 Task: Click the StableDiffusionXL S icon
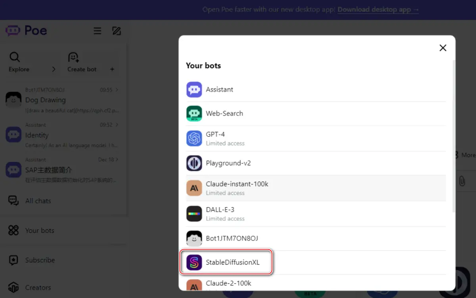point(194,262)
